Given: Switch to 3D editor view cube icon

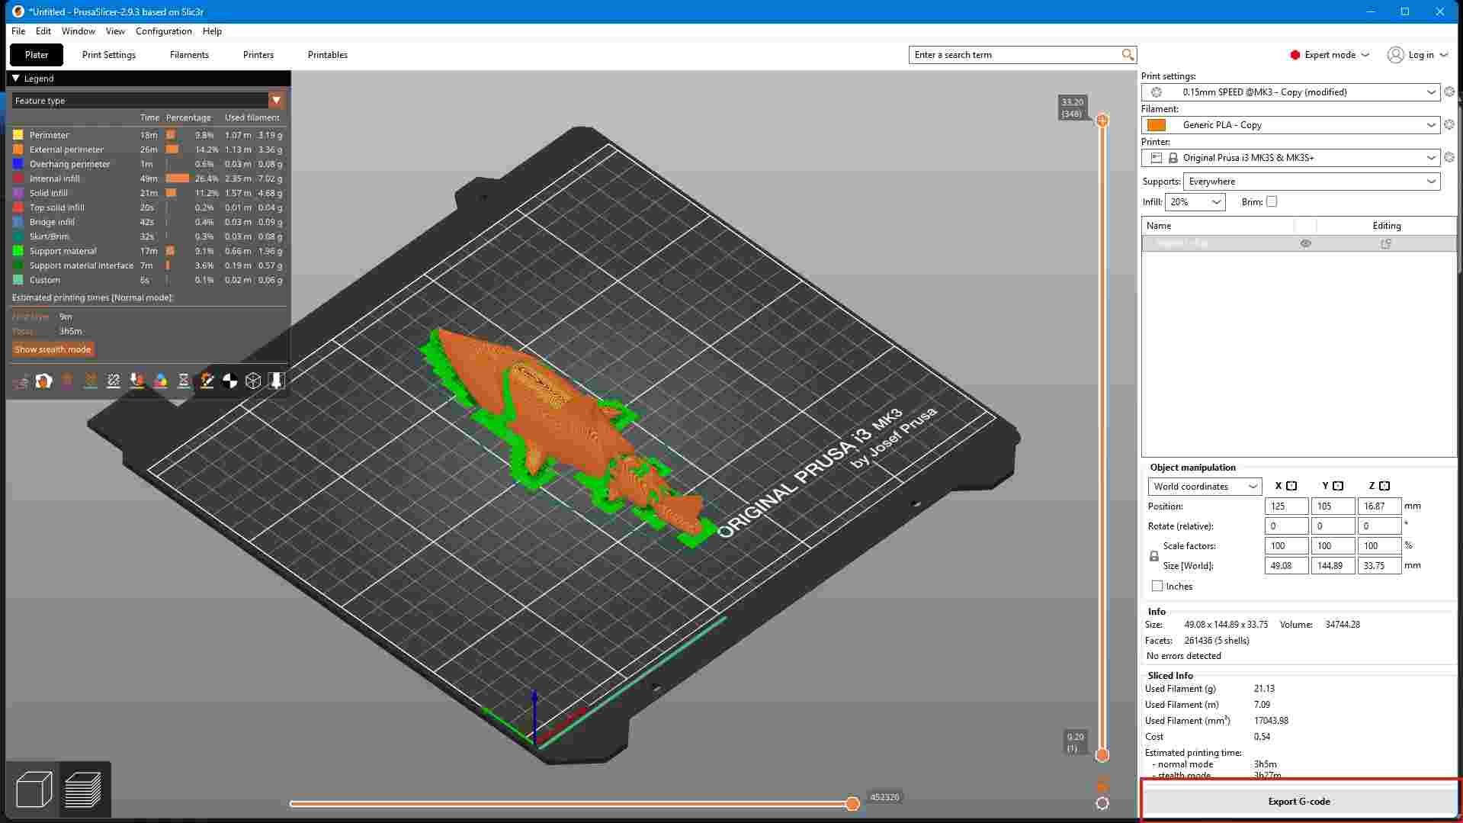Looking at the screenshot, I should pyautogui.click(x=34, y=789).
